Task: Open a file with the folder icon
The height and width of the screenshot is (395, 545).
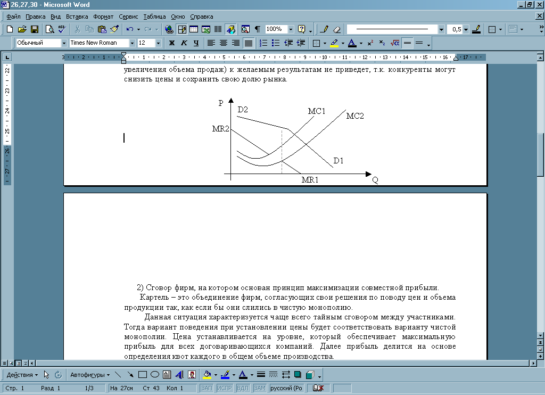Action: [x=22, y=29]
